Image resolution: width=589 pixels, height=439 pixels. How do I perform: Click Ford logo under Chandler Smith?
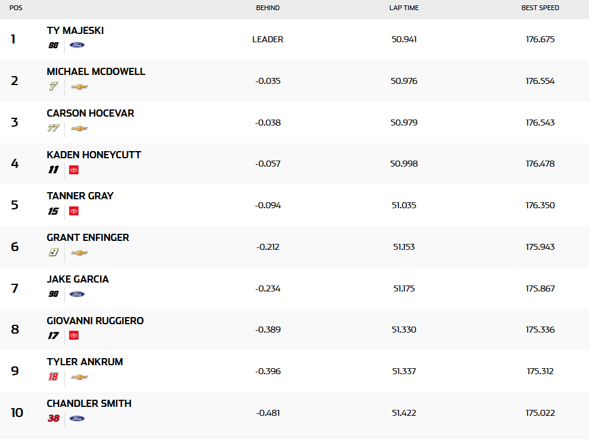point(77,419)
